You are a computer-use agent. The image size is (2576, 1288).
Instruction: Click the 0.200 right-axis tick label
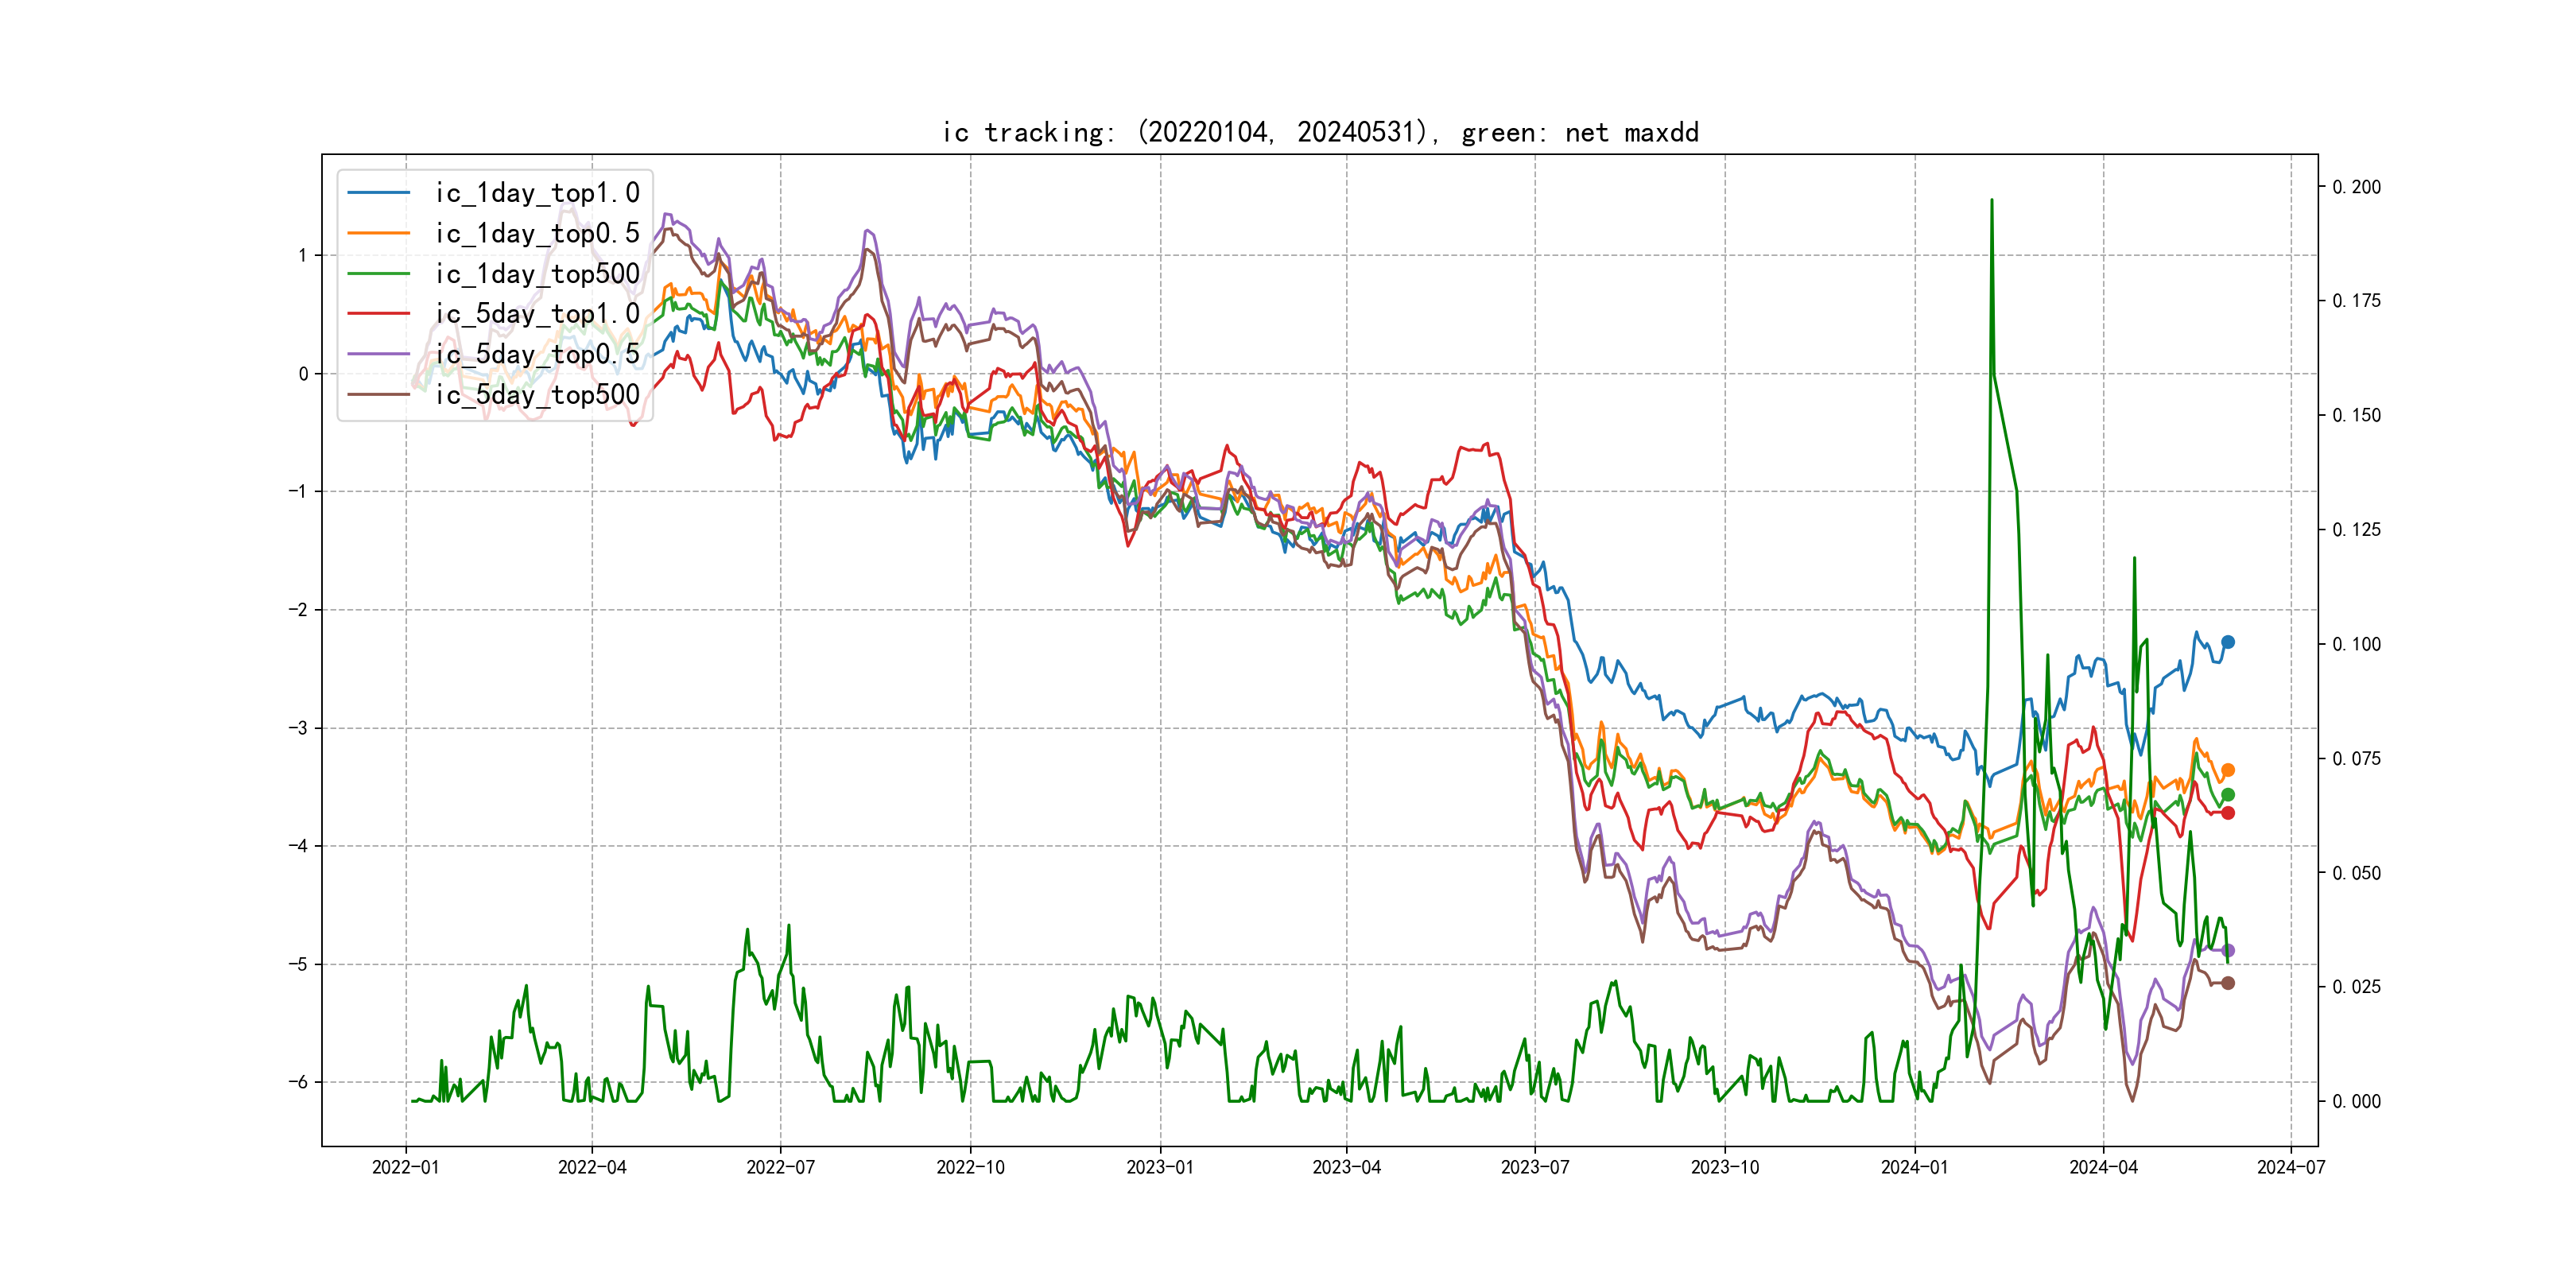coord(2356,187)
